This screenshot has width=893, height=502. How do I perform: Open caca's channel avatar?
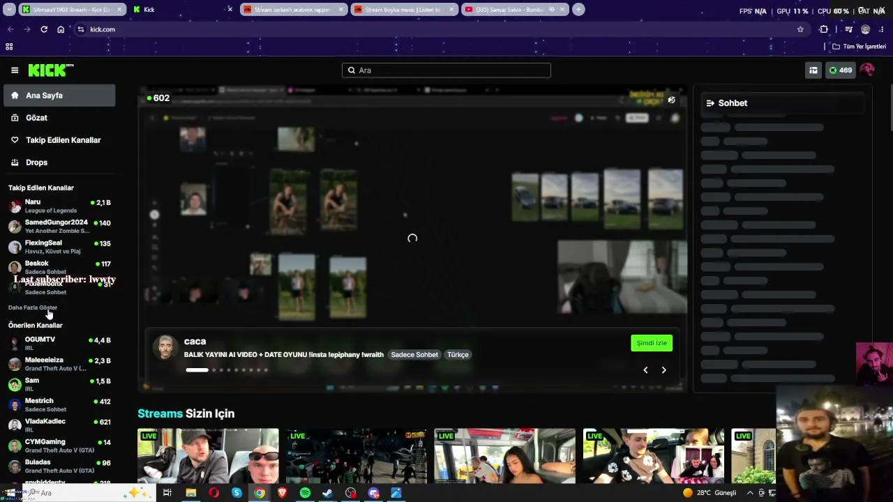165,347
